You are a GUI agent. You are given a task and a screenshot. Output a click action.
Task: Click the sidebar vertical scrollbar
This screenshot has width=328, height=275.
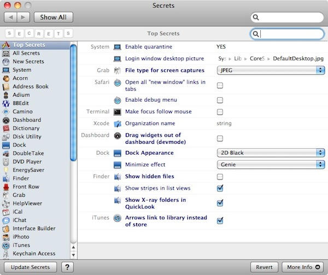(x=73, y=98)
